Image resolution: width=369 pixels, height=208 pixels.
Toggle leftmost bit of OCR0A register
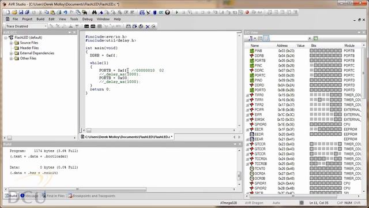311,173
